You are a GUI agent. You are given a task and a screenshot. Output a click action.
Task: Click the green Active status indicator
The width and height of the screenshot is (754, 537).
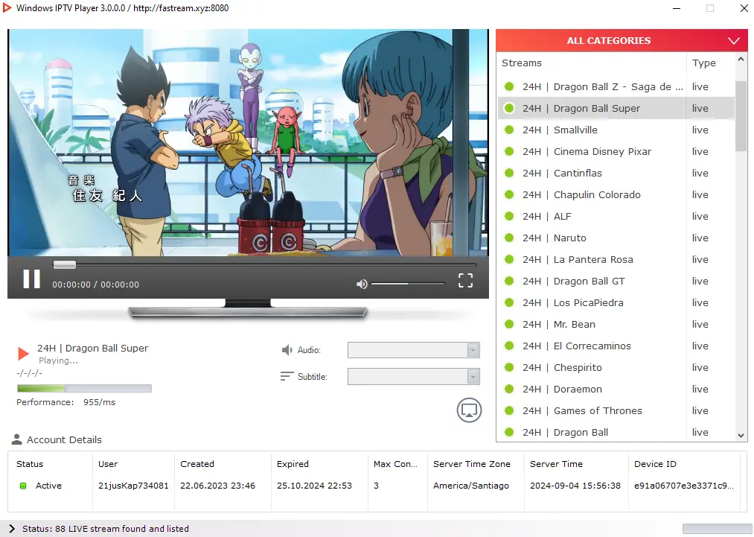click(22, 486)
